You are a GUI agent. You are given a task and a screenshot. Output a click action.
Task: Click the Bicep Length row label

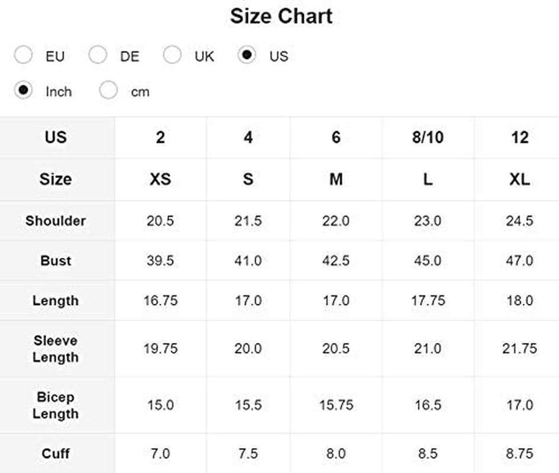[56, 405]
